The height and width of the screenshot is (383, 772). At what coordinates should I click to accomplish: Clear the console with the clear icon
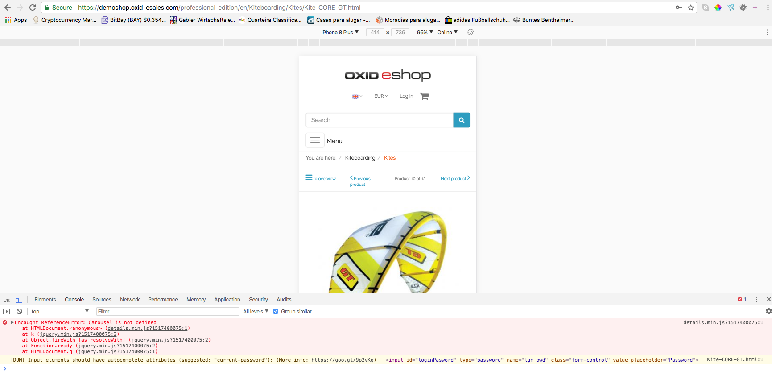pyautogui.click(x=19, y=312)
